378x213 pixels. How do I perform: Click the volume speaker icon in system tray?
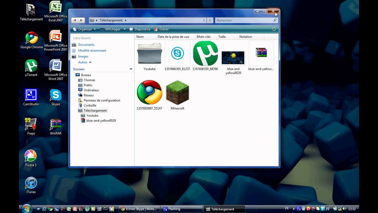344,209
